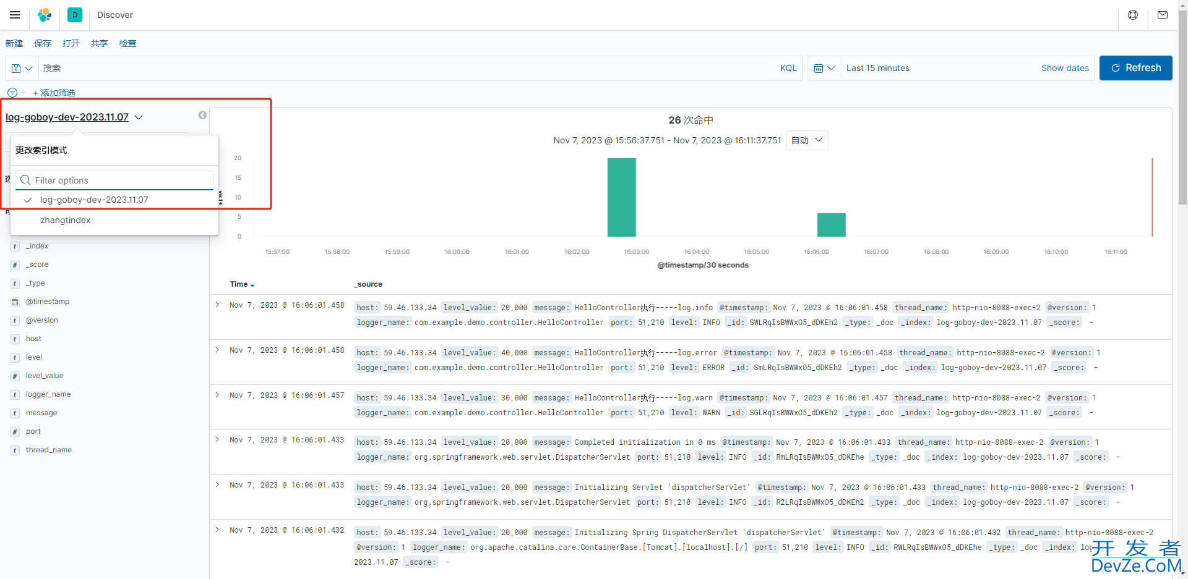Screen dimensions: 1188x579
Task: Focus the 搜索 query input field
Action: pos(405,68)
